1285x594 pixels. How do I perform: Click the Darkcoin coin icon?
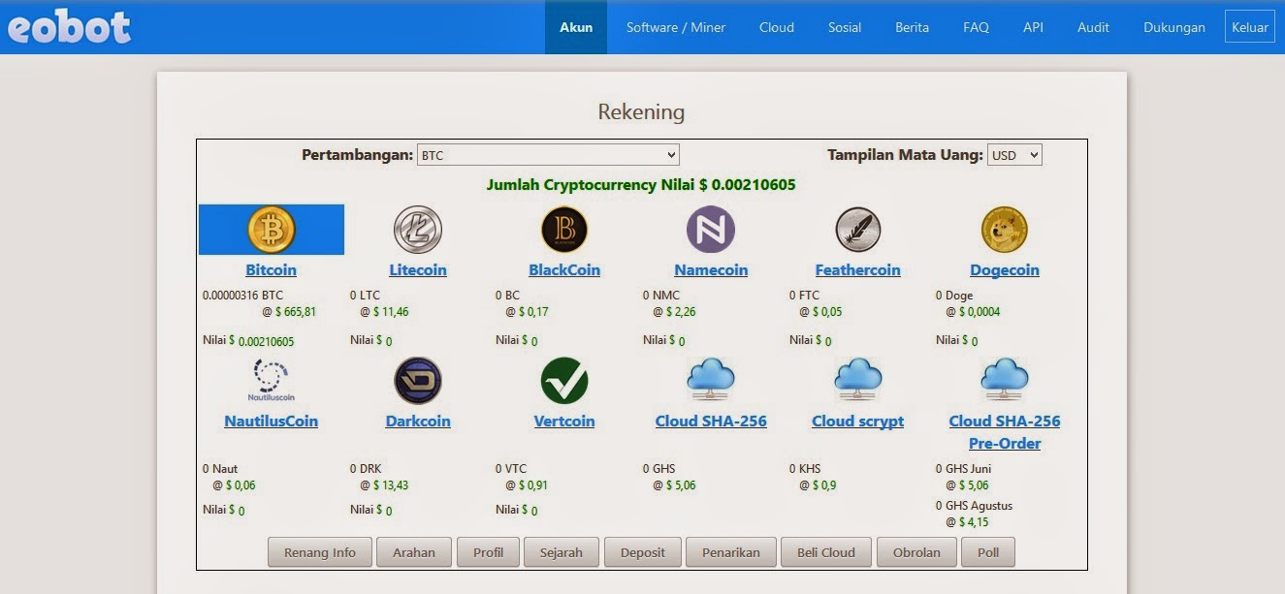418,381
